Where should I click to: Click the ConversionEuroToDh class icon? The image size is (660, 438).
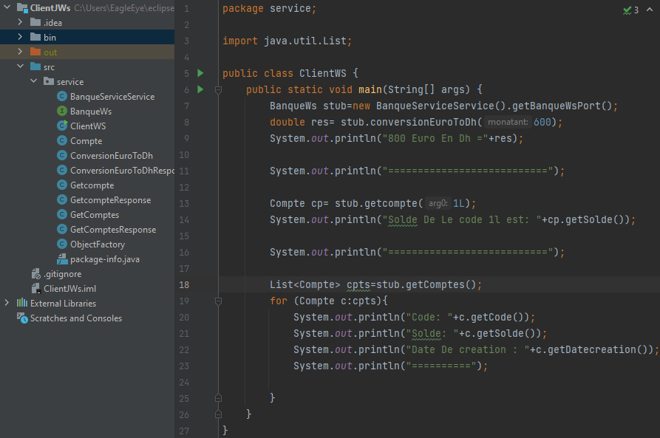pyautogui.click(x=62, y=155)
